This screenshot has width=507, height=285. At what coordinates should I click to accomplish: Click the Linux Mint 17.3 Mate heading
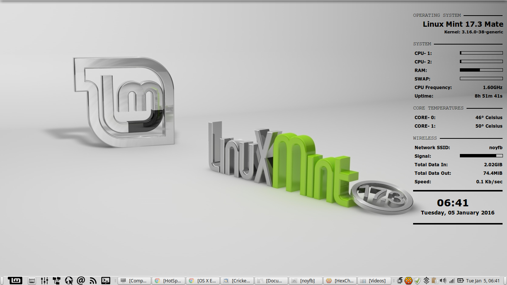point(463,24)
